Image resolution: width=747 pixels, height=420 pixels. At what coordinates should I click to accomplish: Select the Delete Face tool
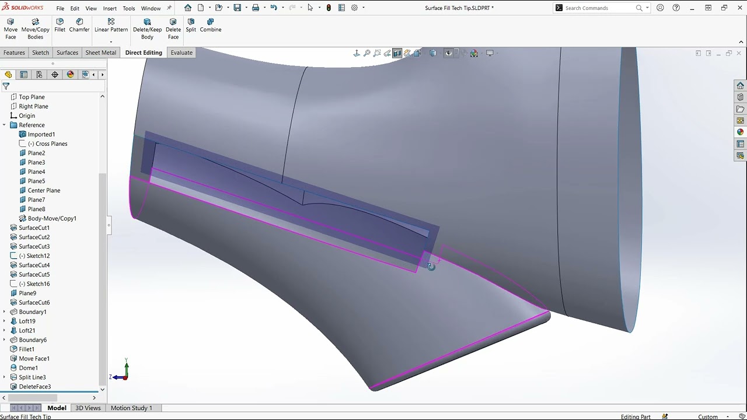[x=173, y=29]
